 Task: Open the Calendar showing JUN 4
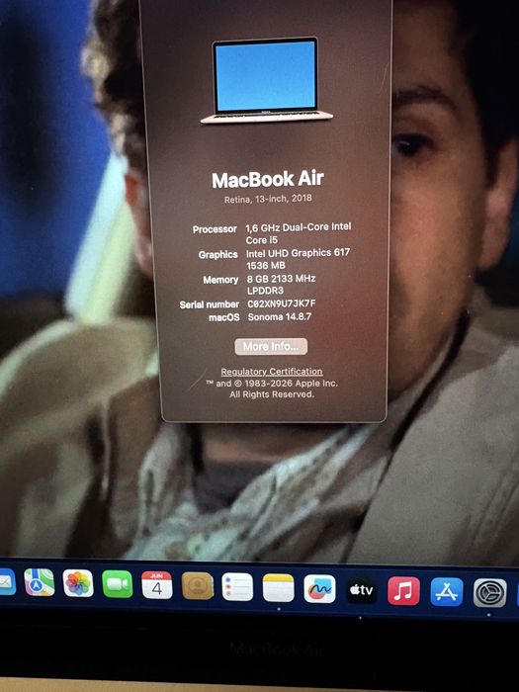coord(157,585)
